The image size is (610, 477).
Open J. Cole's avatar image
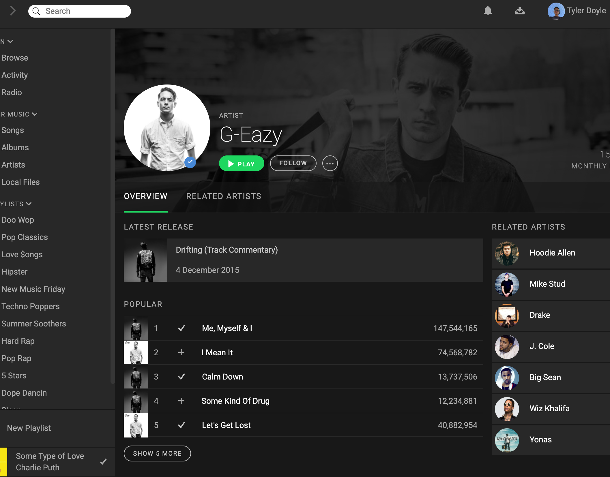(x=507, y=347)
